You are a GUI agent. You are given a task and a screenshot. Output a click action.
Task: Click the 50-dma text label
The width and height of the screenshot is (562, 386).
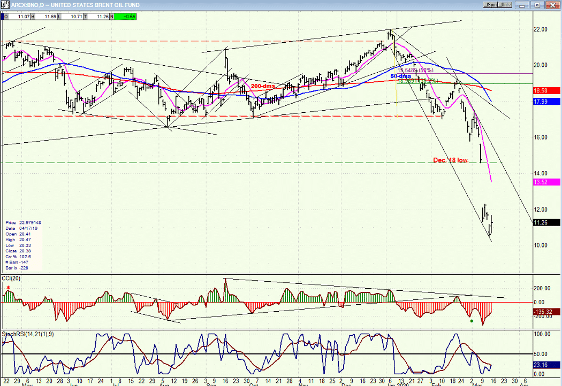(401, 76)
